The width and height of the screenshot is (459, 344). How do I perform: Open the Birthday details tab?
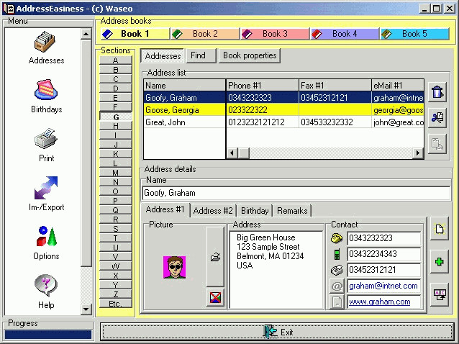pos(255,210)
